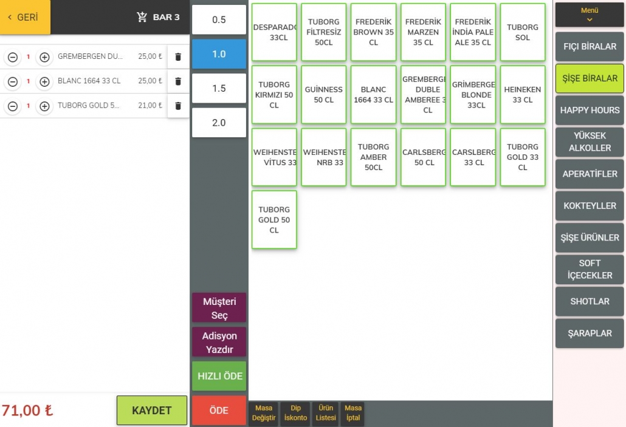Add HEINEKEN 33 CL to order
The height and width of the screenshot is (427, 626).
click(523, 95)
